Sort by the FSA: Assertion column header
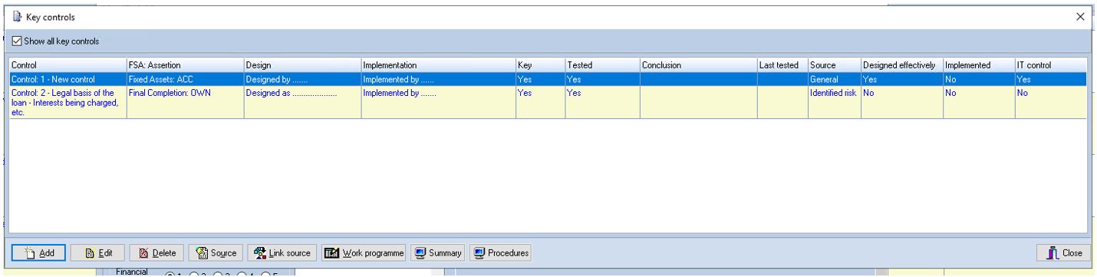 coord(185,65)
